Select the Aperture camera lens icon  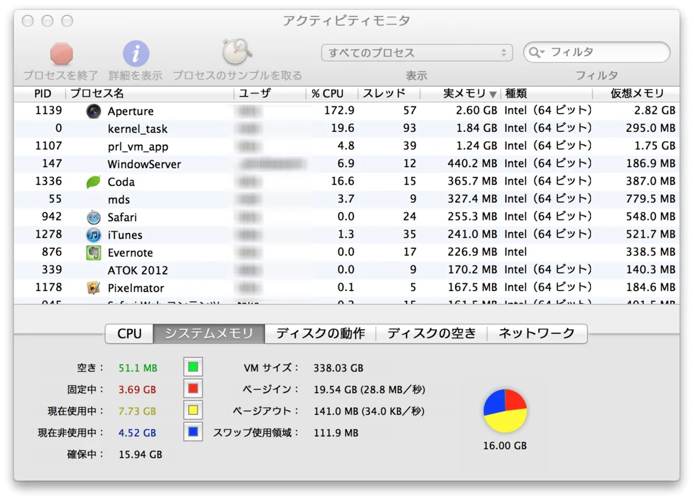(x=94, y=111)
